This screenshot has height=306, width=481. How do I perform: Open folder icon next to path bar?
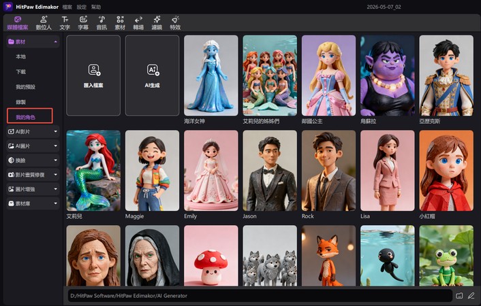pyautogui.click(x=459, y=296)
